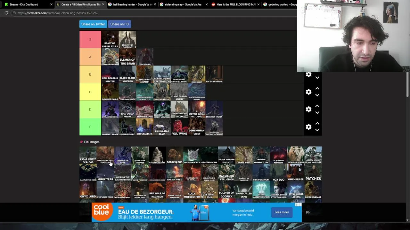410x230 pixels.
Task: Select Borealis the Freezing Fog image
Action: (162, 74)
